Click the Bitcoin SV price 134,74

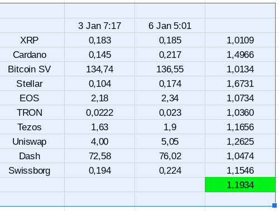[x=99, y=69]
